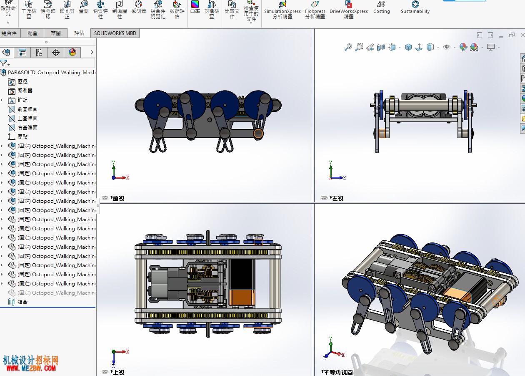Image resolution: width=525 pixels, height=376 pixels.
Task: Open the Apply Scene dropdown arrow
Action: pos(482,48)
